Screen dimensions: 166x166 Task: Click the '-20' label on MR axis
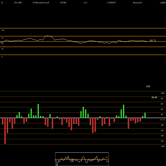pos(162,125)
